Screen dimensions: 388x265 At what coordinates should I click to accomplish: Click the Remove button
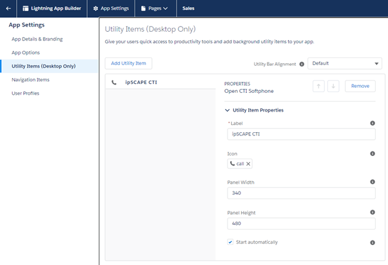click(360, 86)
